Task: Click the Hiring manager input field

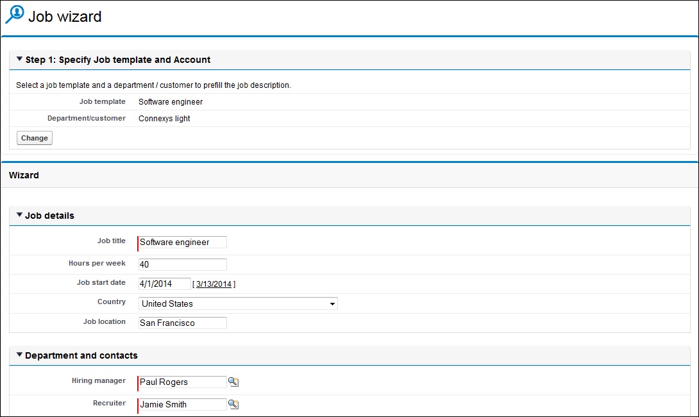Action: [x=182, y=382]
